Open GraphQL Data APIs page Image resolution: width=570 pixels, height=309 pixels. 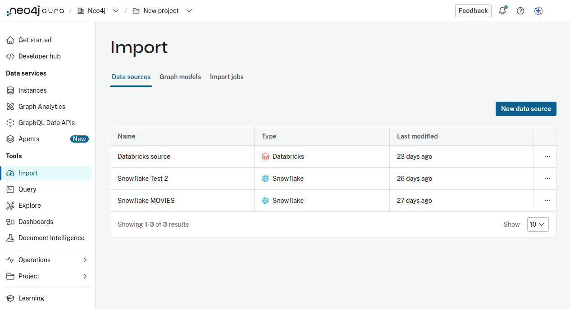(47, 123)
